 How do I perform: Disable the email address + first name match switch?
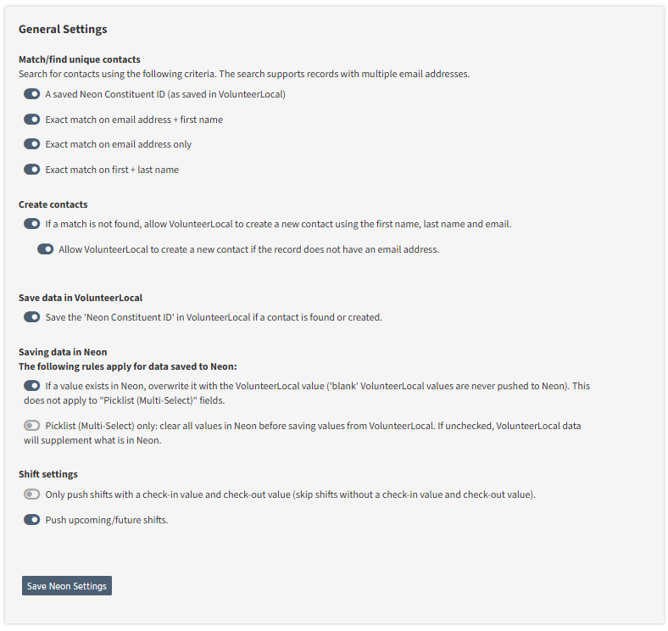[x=32, y=120]
